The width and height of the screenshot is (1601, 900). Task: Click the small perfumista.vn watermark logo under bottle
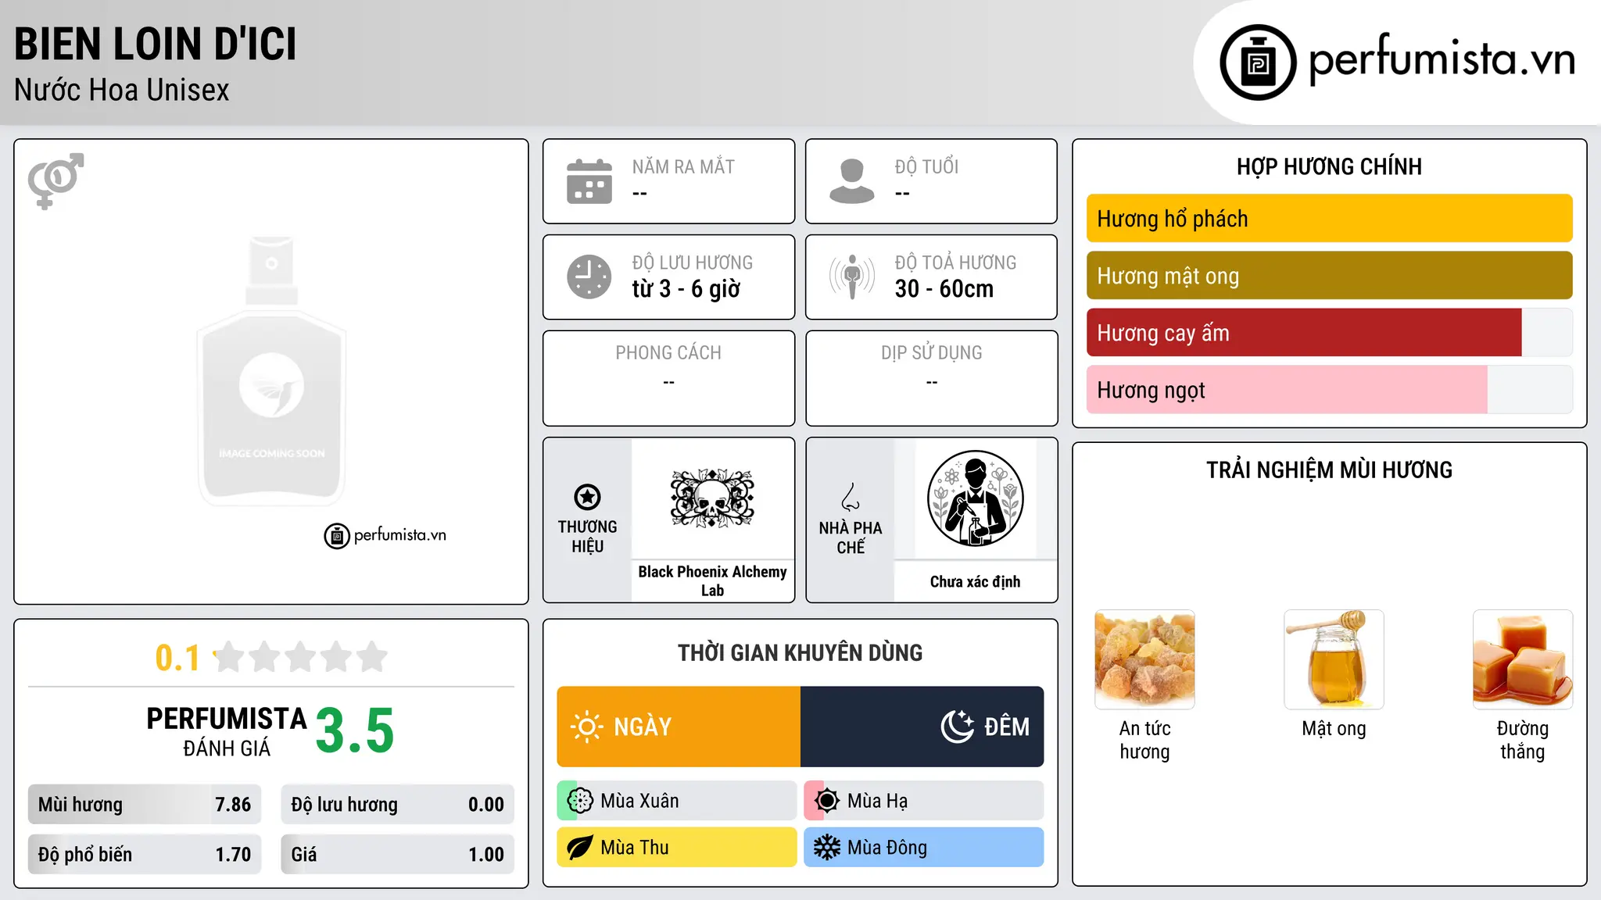click(385, 536)
